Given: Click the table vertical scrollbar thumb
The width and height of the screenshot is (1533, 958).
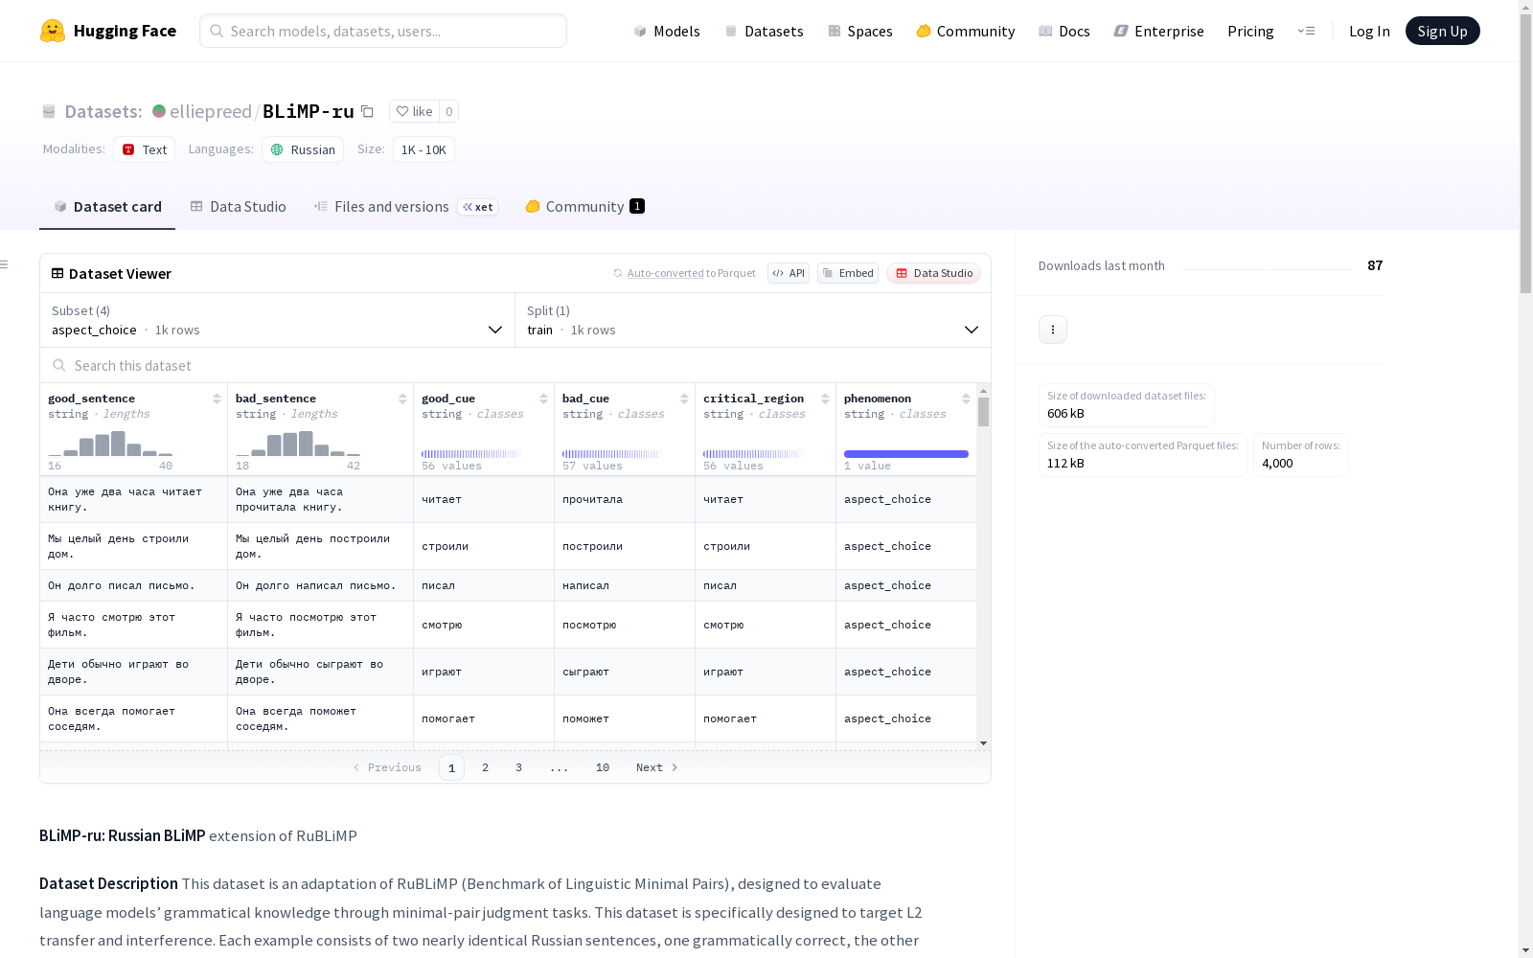Looking at the screenshot, I should pos(983,412).
